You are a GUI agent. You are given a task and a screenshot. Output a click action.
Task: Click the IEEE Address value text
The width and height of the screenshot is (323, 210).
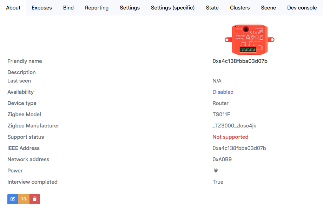coord(239,148)
